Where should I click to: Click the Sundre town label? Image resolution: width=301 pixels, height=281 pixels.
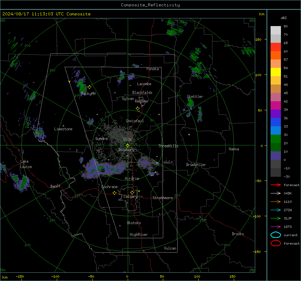pyautogui.click(x=102, y=139)
